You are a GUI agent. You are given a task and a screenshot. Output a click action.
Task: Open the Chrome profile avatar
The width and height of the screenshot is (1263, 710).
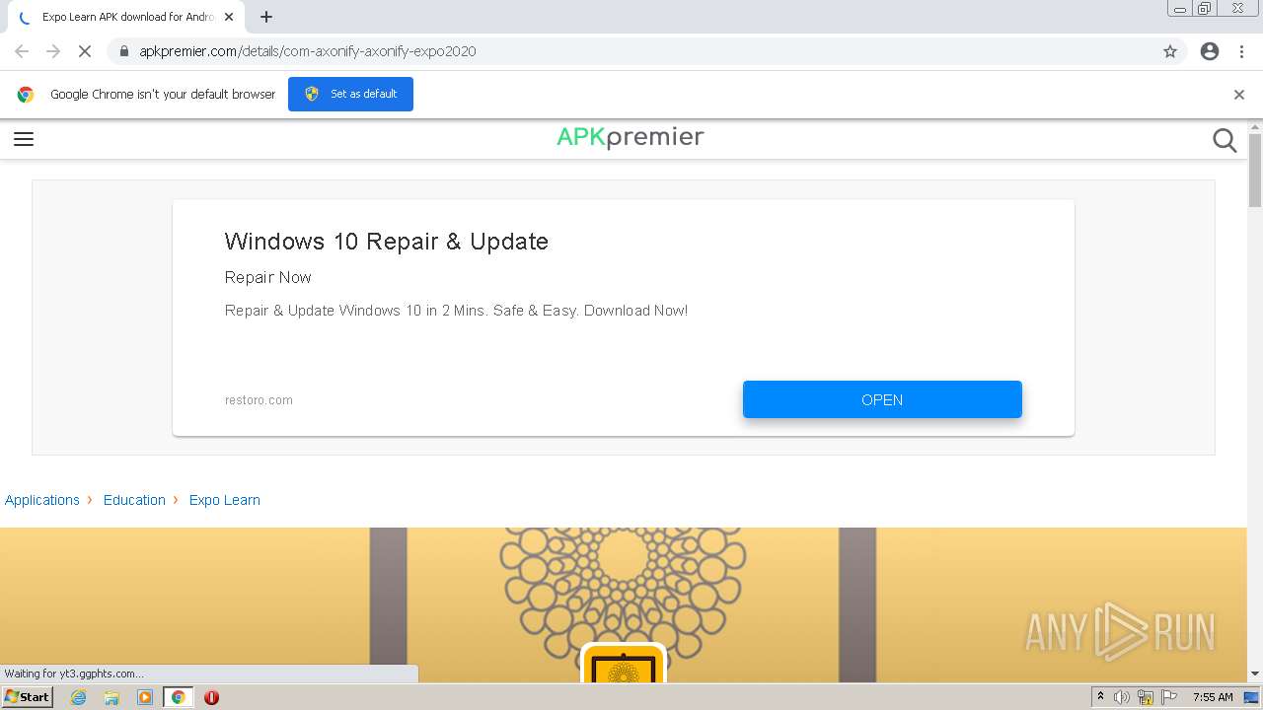1210,51
